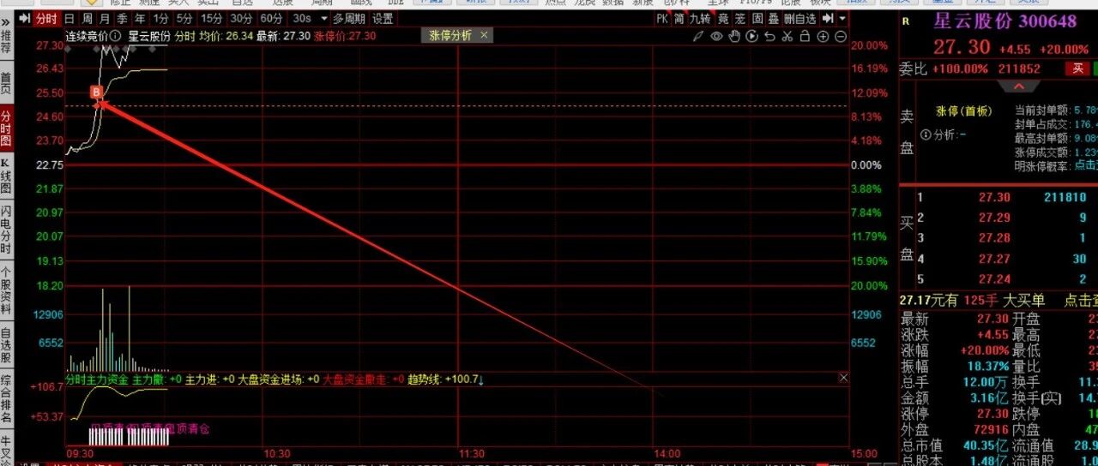Open the 个股资料 sidebar item
Screen dimensions: 1098x466
(6, 290)
